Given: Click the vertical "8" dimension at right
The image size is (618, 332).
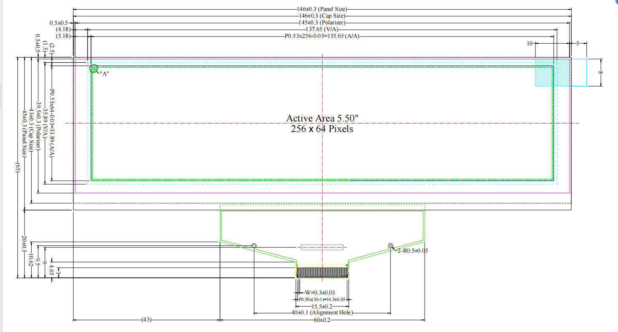Looking at the screenshot, I should click(601, 72).
